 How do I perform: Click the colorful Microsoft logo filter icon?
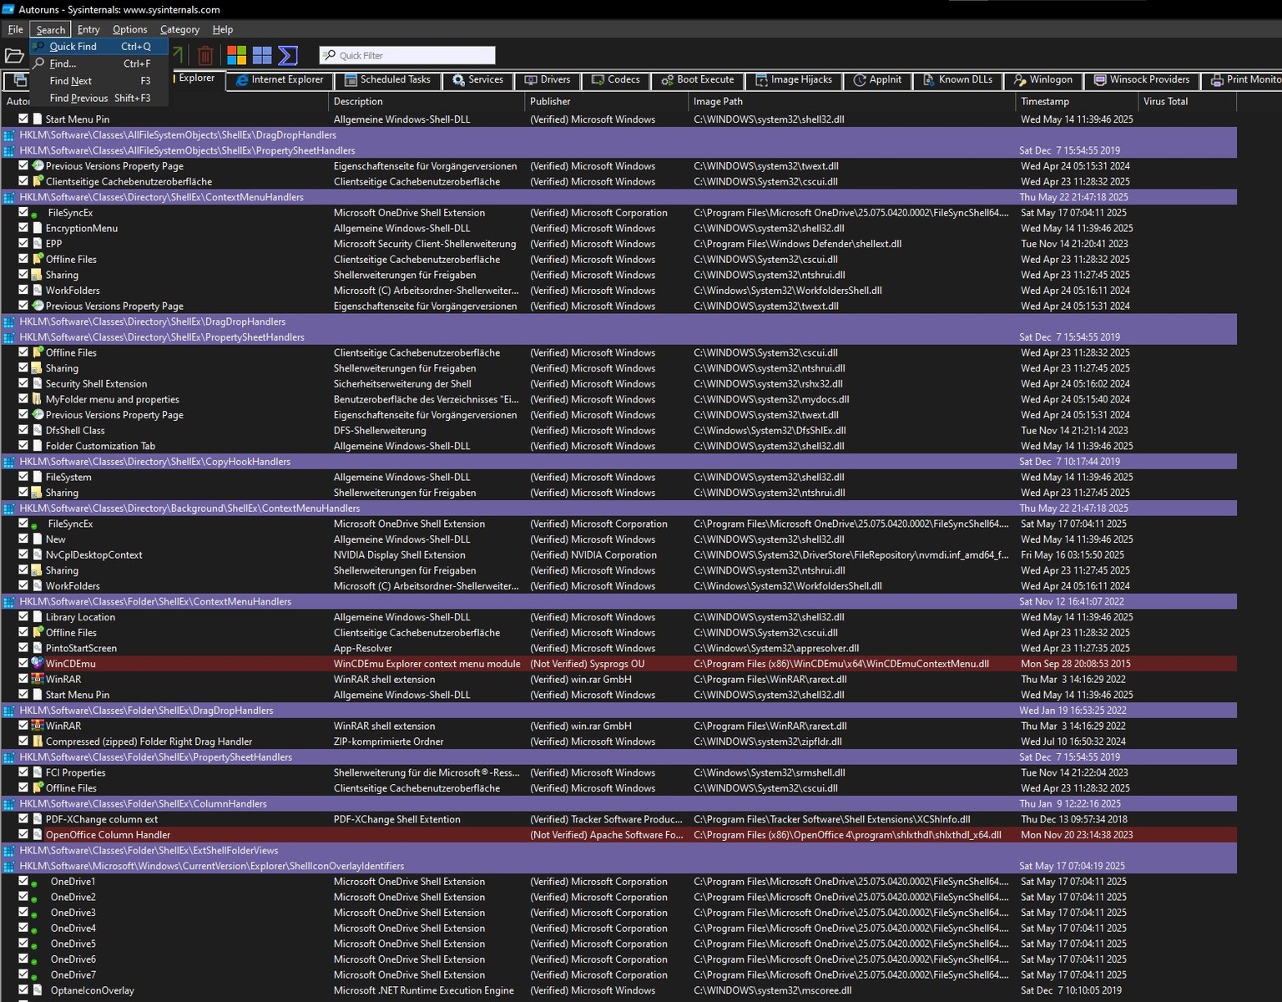[237, 56]
